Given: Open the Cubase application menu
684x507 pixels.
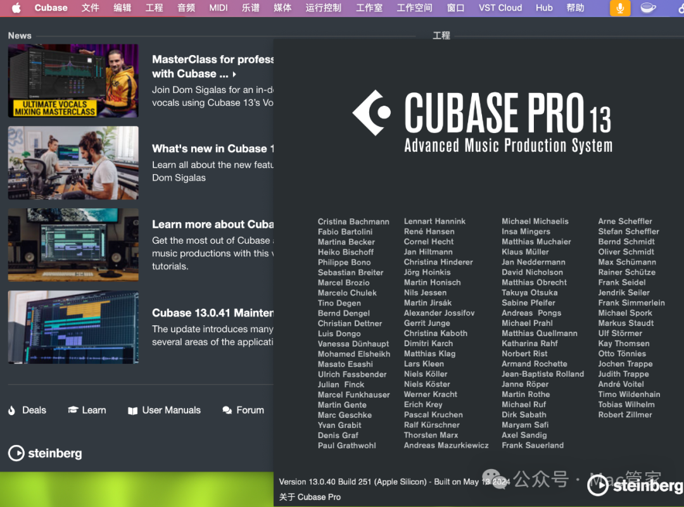Looking at the screenshot, I should (51, 8).
